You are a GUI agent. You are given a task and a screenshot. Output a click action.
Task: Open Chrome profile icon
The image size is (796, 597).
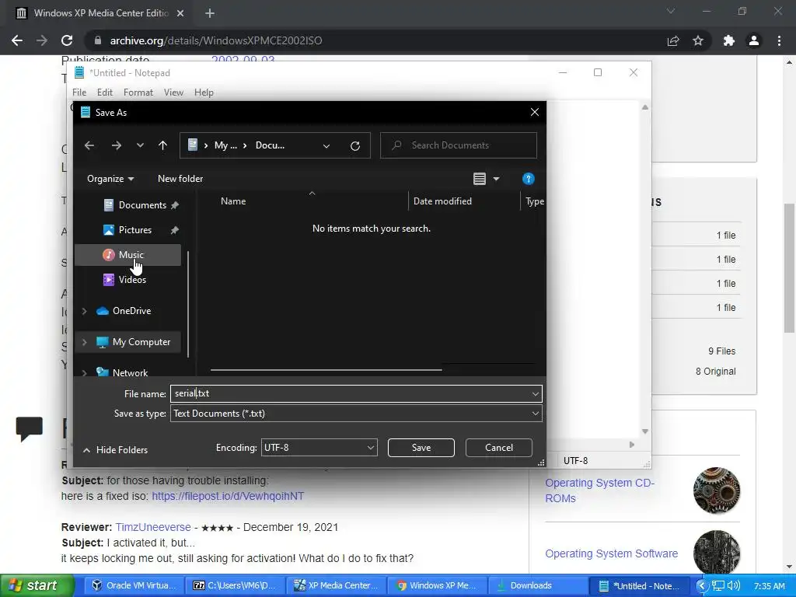tap(754, 40)
